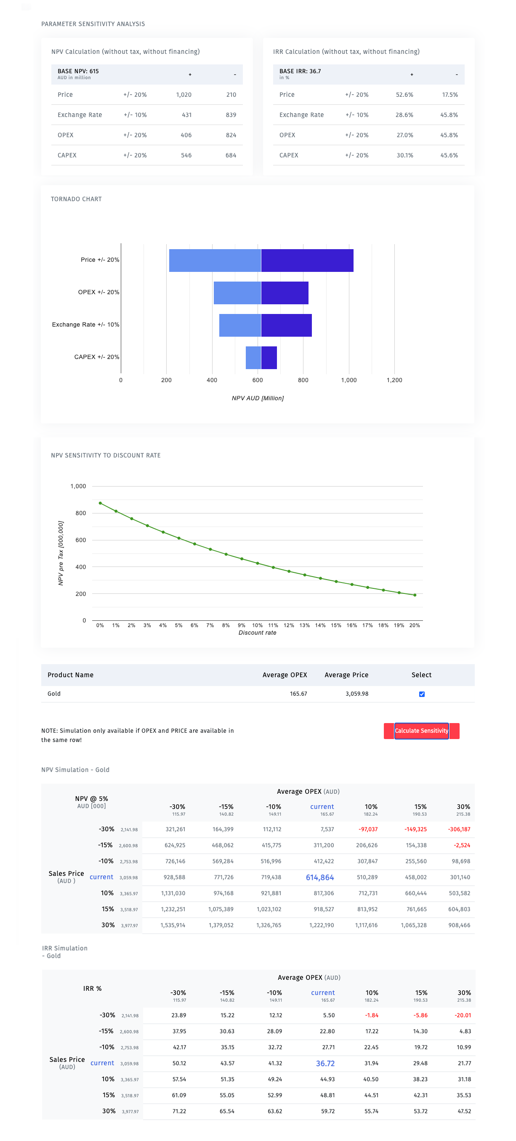This screenshot has width=516, height=1141.
Task: Click the Average OPEX column header
Action: [x=285, y=675]
